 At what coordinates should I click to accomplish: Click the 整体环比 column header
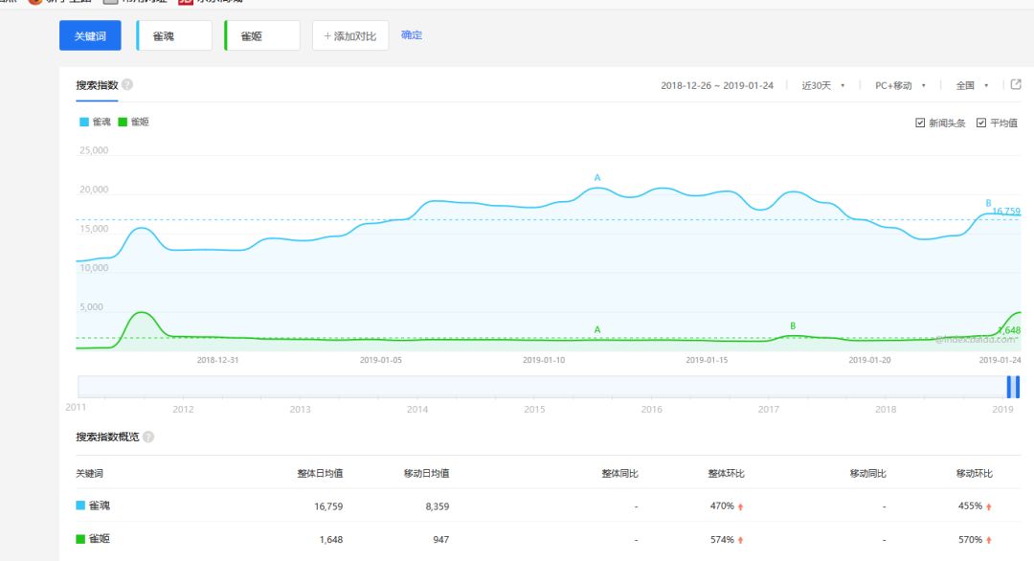pyautogui.click(x=726, y=473)
